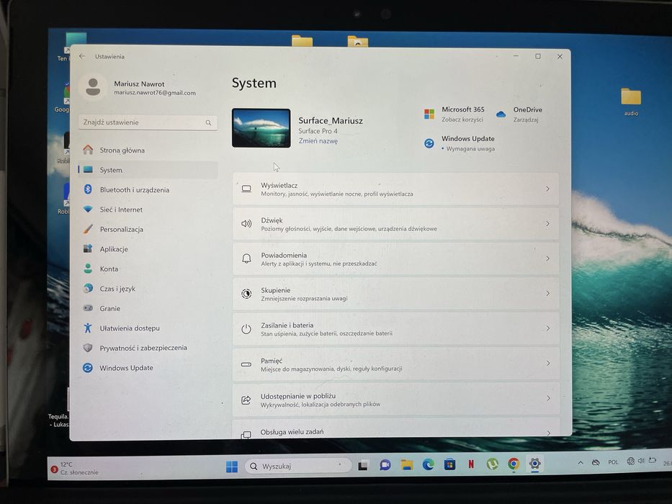
Task: Open the Skupienie focus icon
Action: (x=246, y=294)
